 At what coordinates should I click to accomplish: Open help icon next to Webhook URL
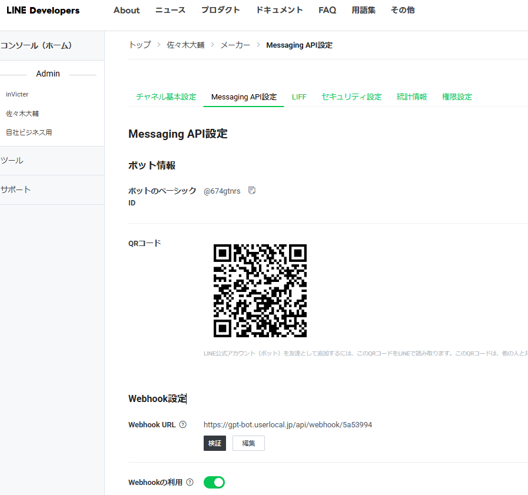click(x=183, y=424)
